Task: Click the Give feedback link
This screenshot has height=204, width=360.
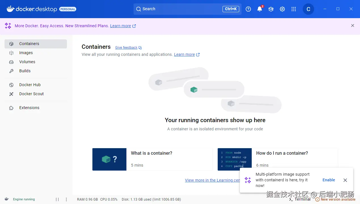Action: 126,48
